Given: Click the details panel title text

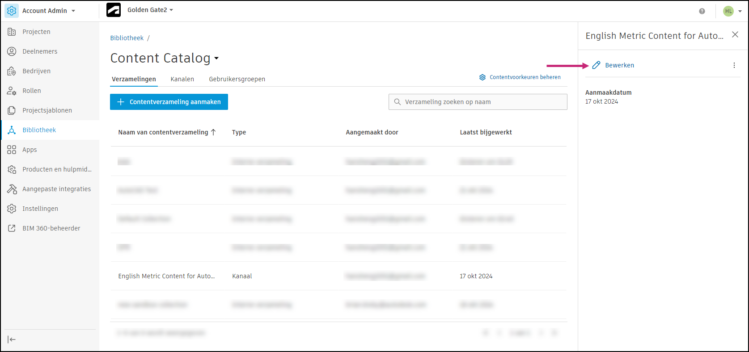Looking at the screenshot, I should pos(654,36).
